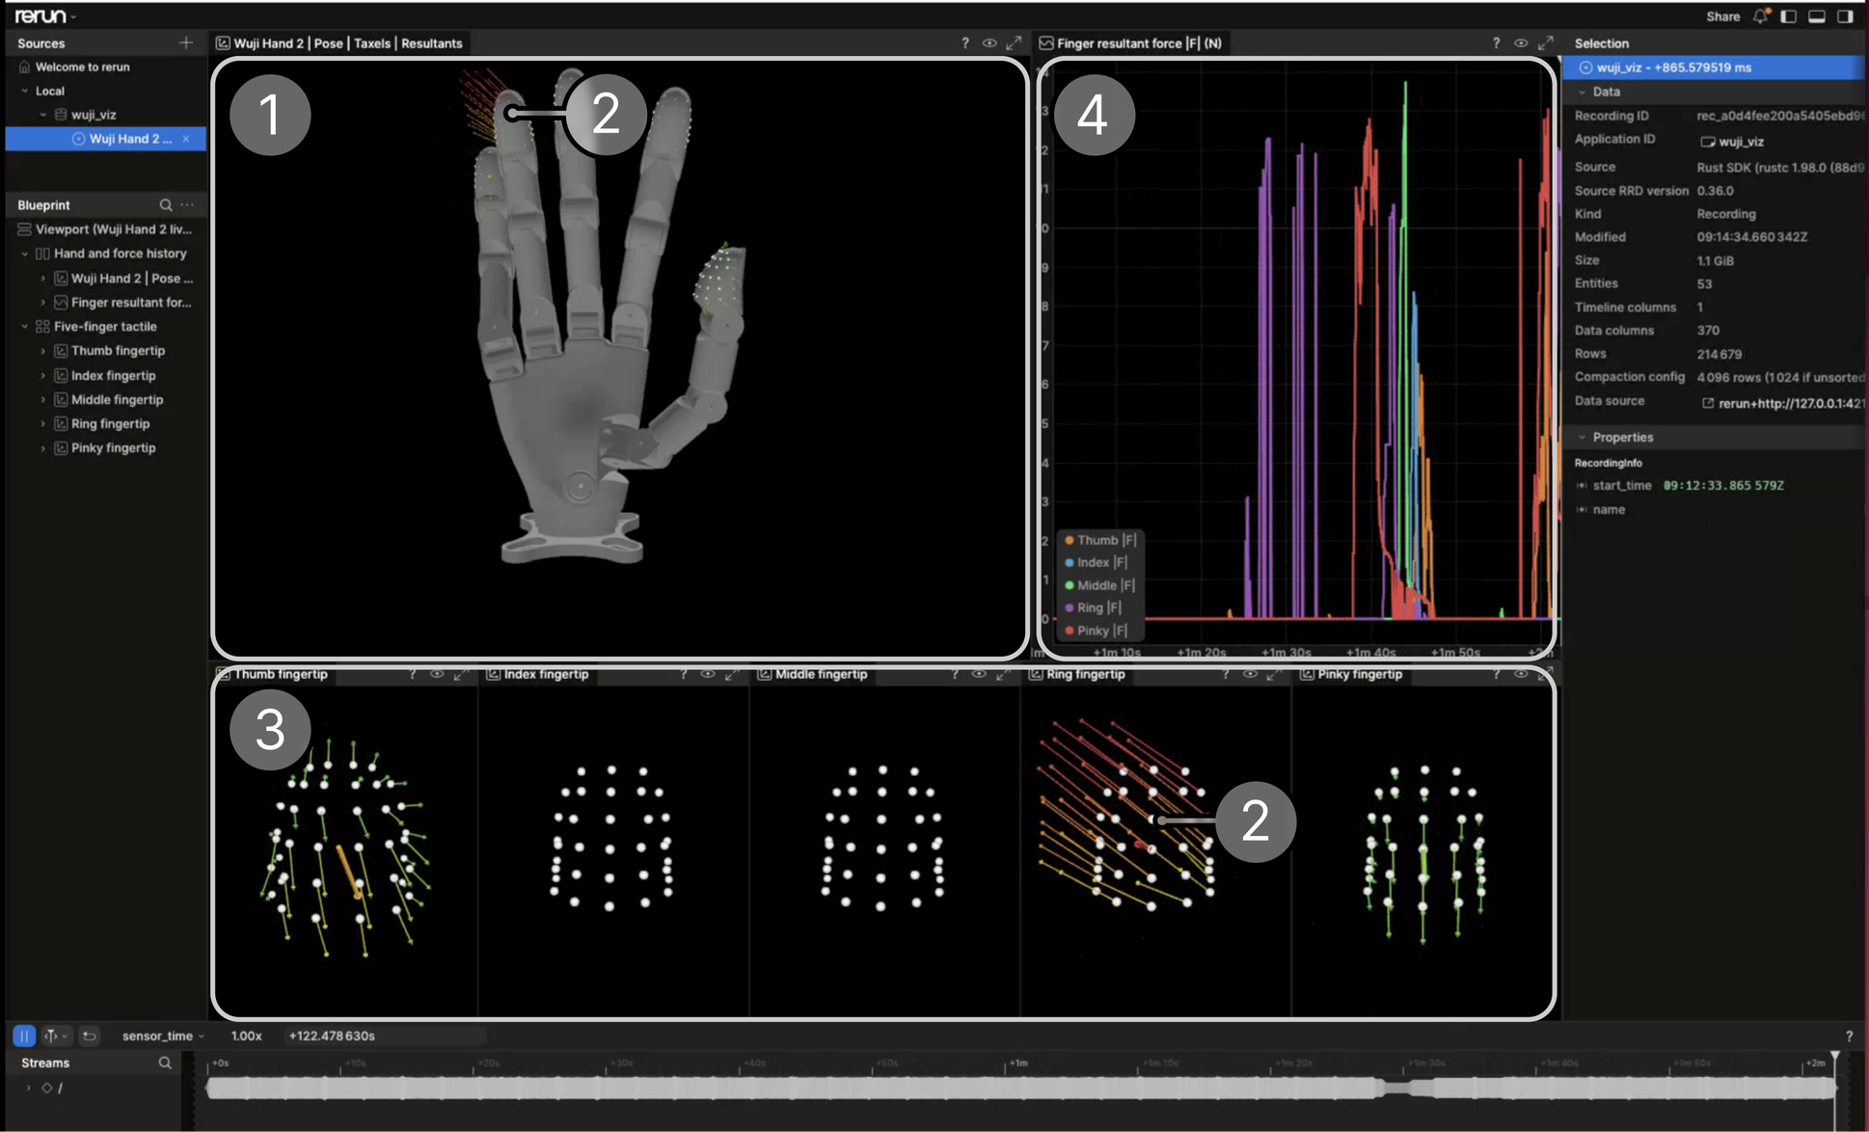The height and width of the screenshot is (1132, 1869).
Task: Expand Finger resultant for... view node
Action: point(42,303)
